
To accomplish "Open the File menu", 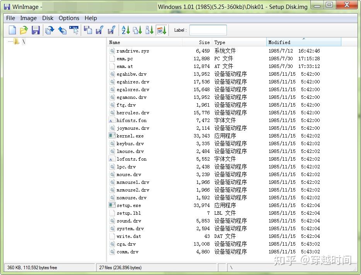I will [10, 18].
